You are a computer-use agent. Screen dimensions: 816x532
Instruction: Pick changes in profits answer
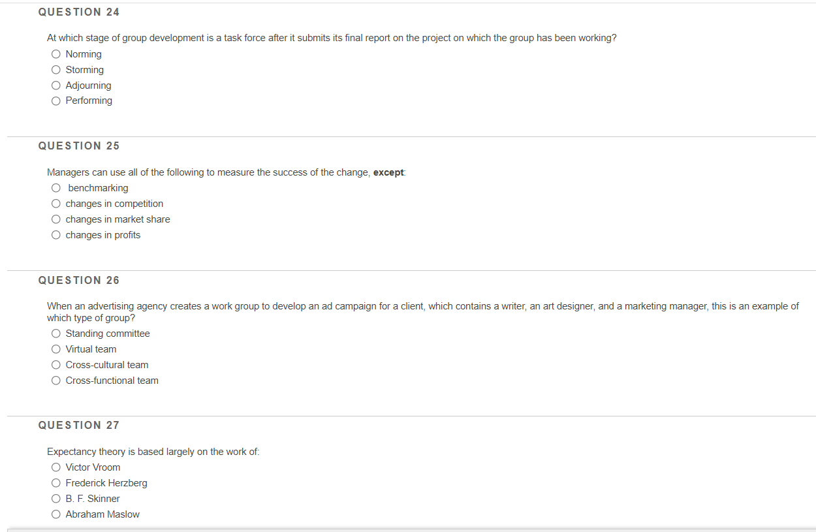click(x=55, y=234)
